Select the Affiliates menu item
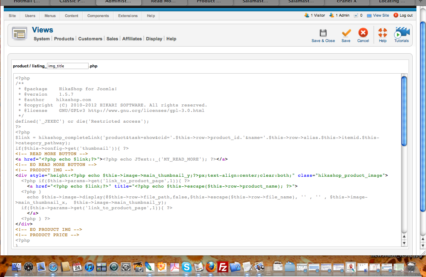 coord(132,39)
